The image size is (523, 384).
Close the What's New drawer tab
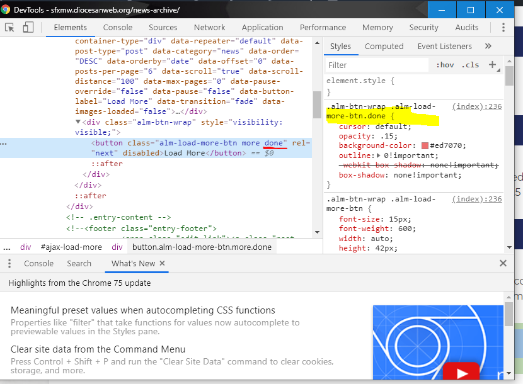click(162, 264)
